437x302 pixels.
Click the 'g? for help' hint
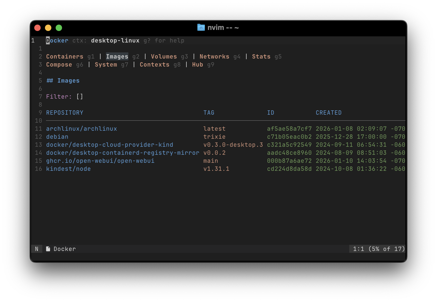pos(164,41)
